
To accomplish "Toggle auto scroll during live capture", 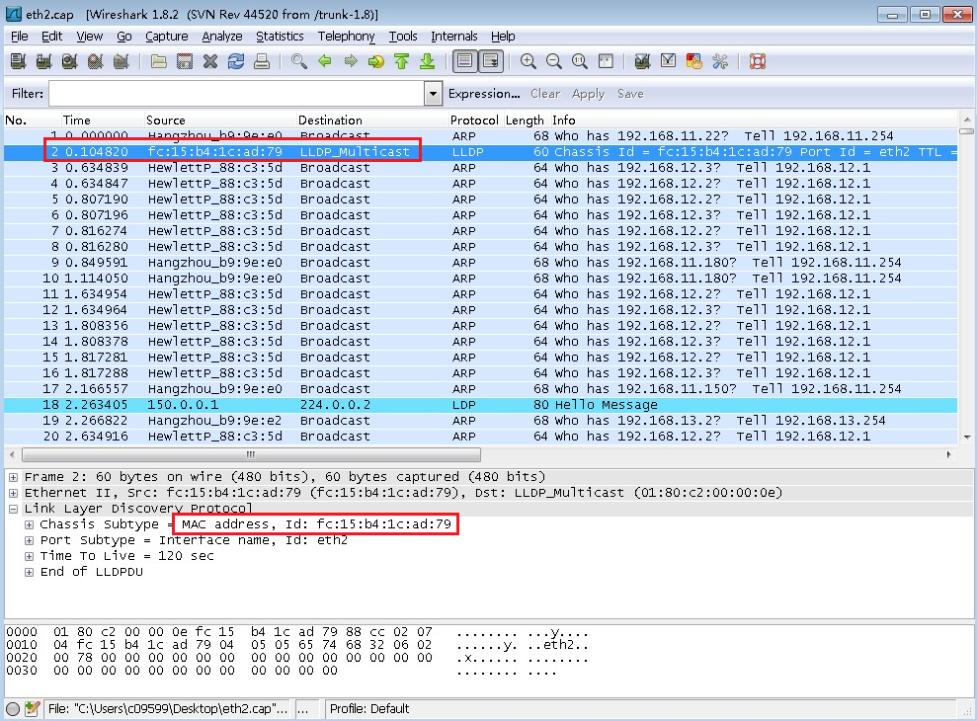I will [x=491, y=61].
